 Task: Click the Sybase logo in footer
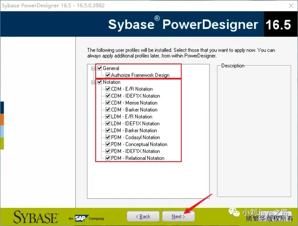36,217
